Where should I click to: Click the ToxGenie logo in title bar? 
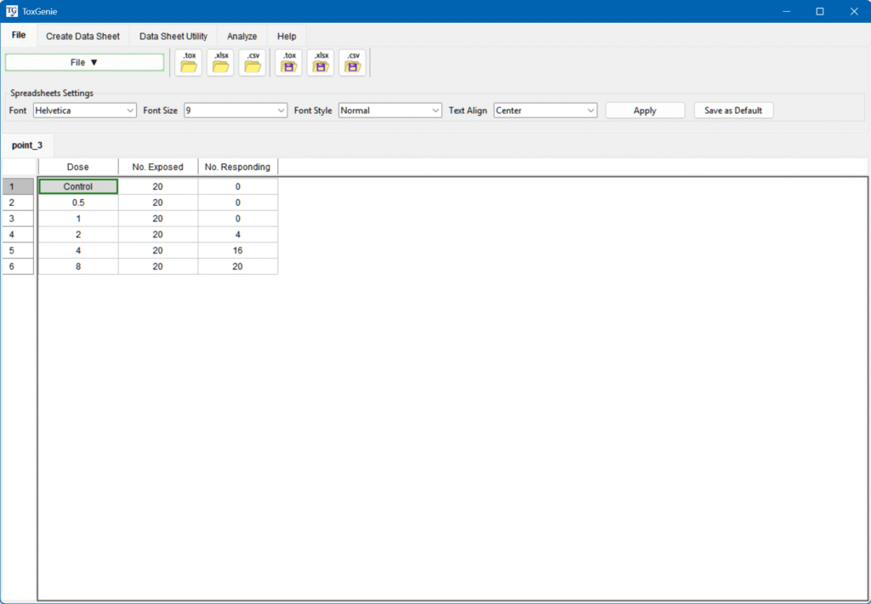[x=12, y=11]
